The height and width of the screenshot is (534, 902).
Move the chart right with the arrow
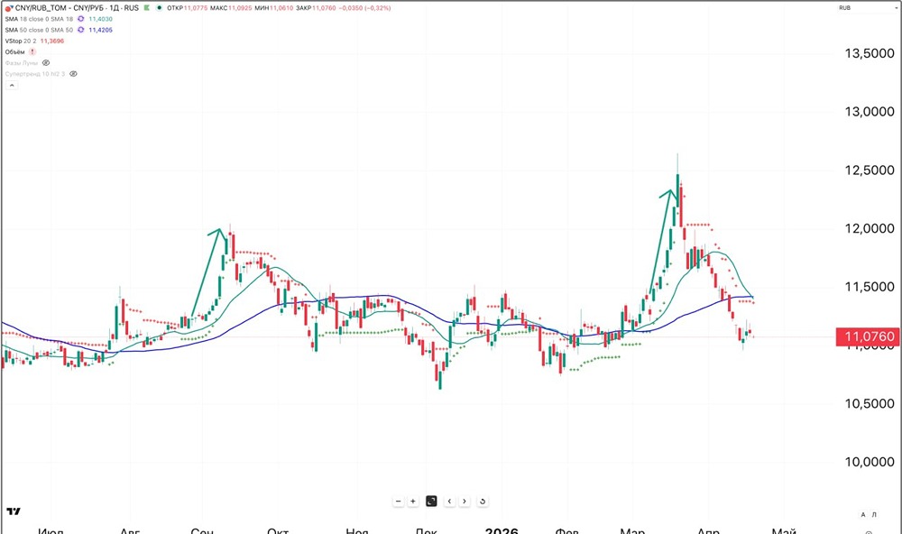coord(465,502)
